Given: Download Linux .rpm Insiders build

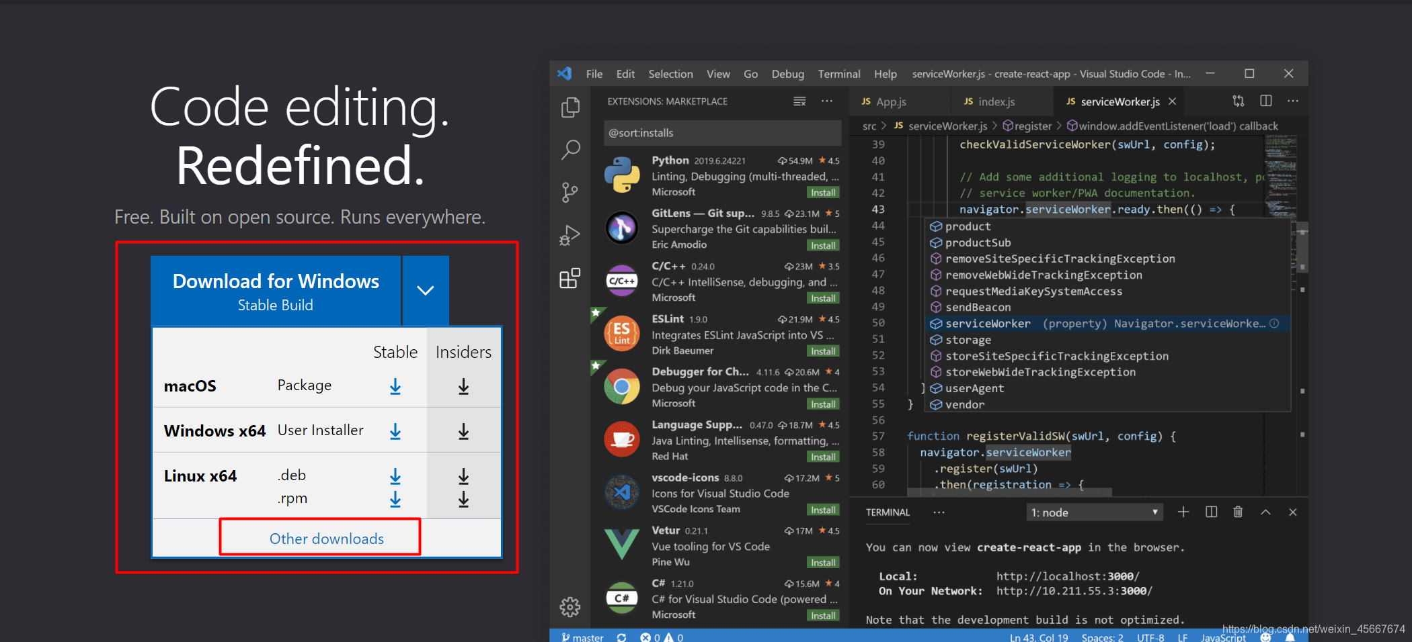Looking at the screenshot, I should [x=463, y=499].
